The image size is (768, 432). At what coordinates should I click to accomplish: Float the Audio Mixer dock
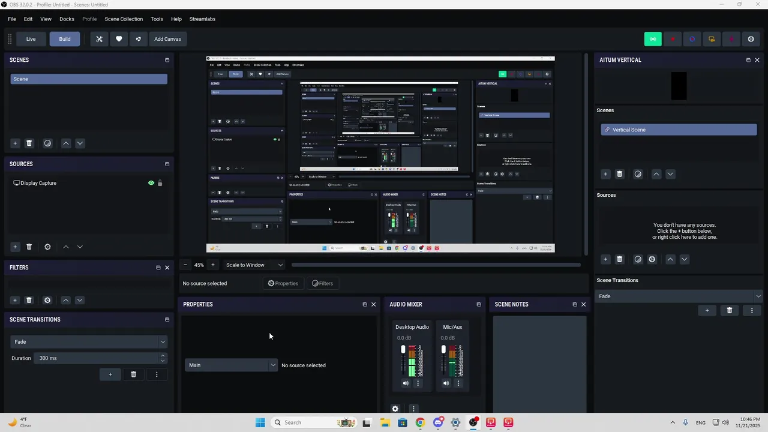click(478, 304)
